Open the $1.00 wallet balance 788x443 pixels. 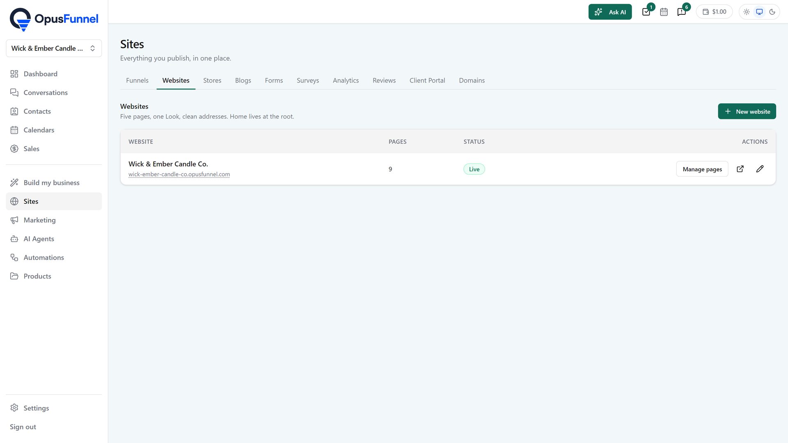(714, 12)
